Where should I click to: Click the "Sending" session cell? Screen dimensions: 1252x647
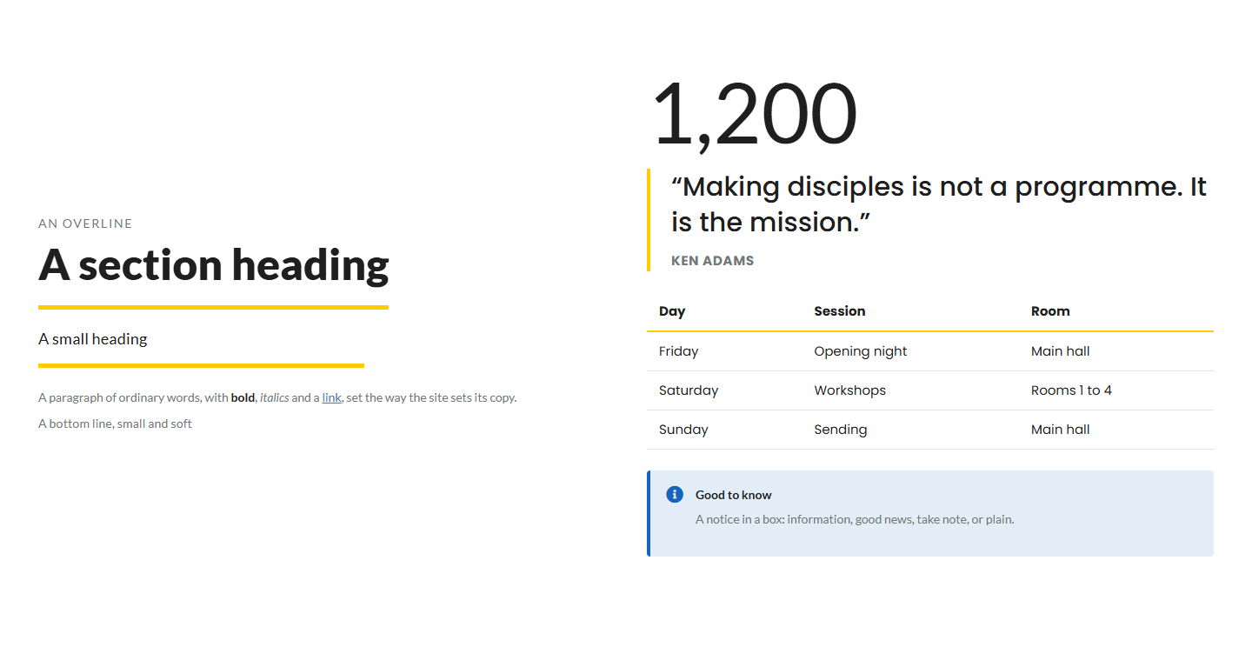840,430
